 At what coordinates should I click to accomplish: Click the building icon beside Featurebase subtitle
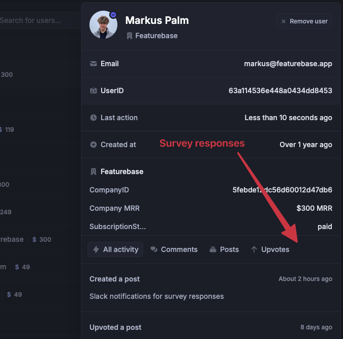point(130,36)
